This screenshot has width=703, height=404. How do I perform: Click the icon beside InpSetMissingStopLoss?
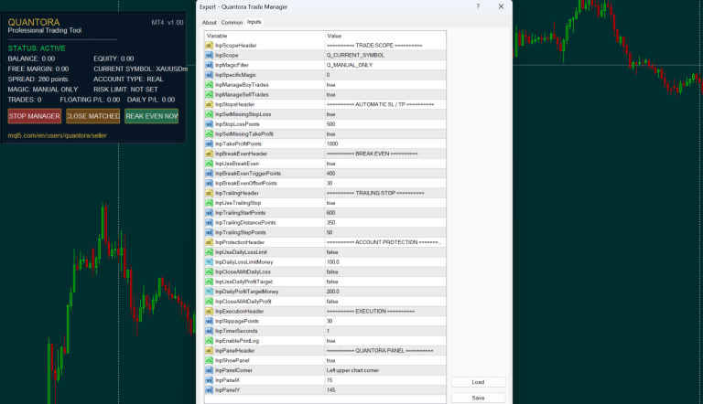(209, 114)
